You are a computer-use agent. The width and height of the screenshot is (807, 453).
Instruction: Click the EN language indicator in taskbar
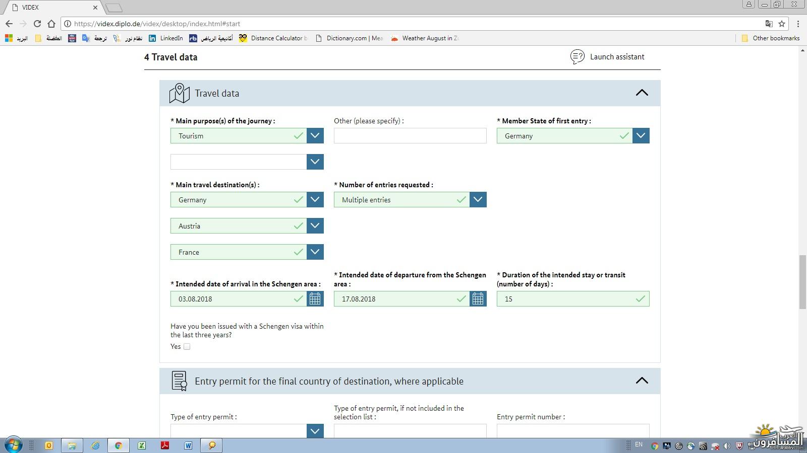point(639,444)
